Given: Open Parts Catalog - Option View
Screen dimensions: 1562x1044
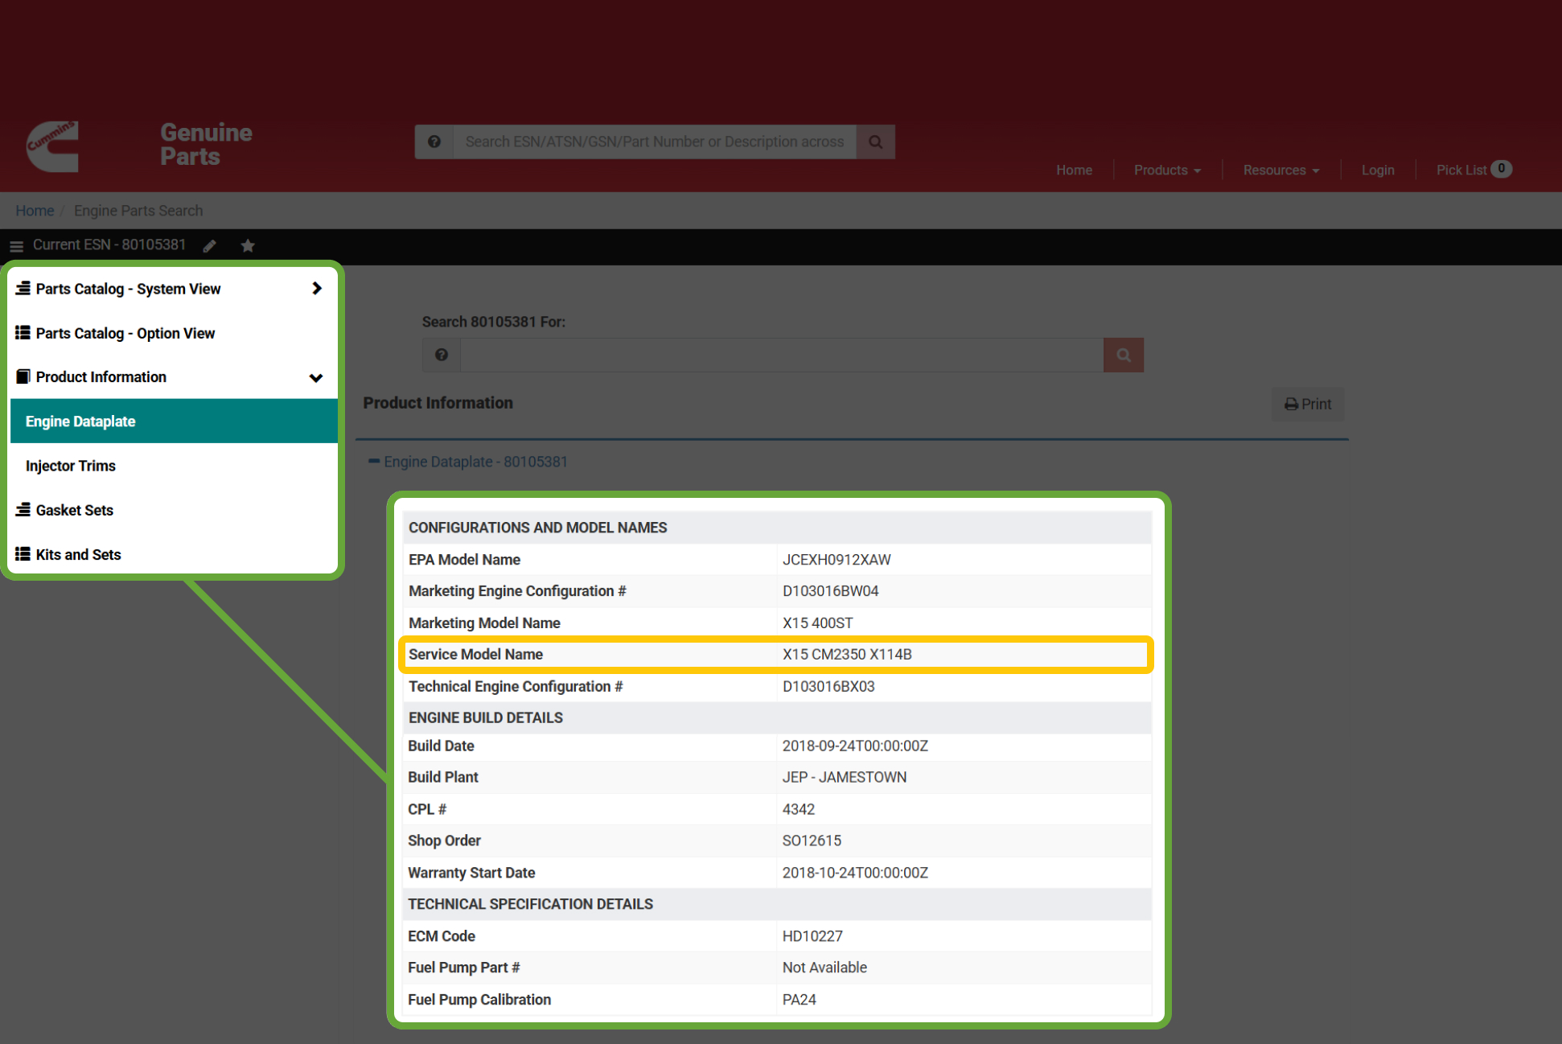Looking at the screenshot, I should pyautogui.click(x=125, y=333).
